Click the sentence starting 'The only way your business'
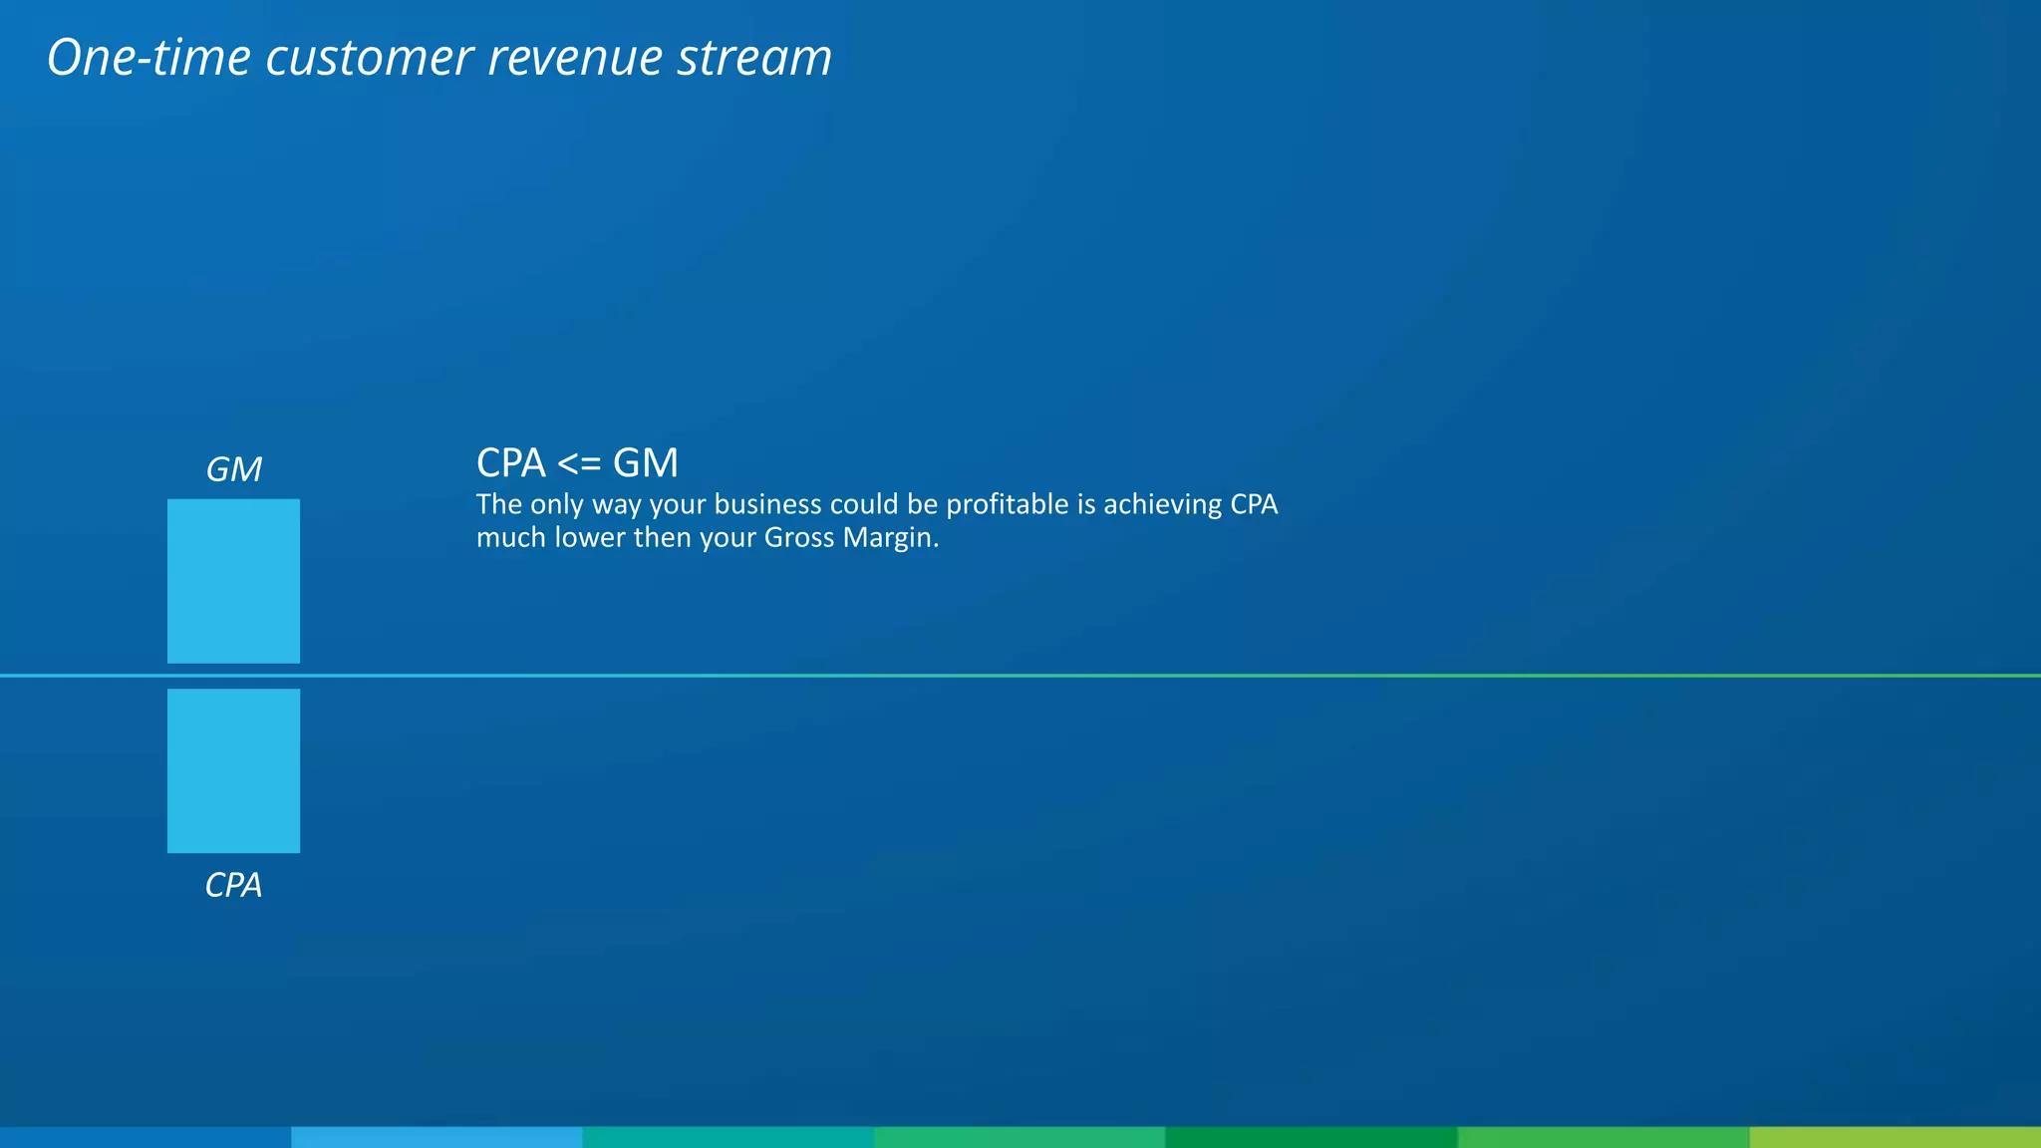 (x=877, y=521)
